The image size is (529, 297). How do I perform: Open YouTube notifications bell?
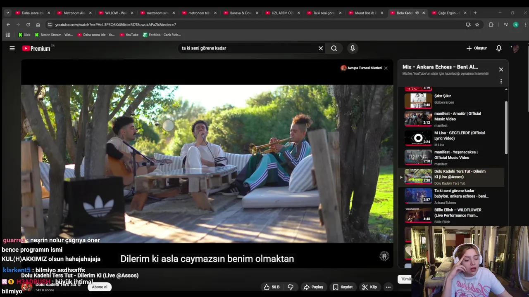point(499,48)
